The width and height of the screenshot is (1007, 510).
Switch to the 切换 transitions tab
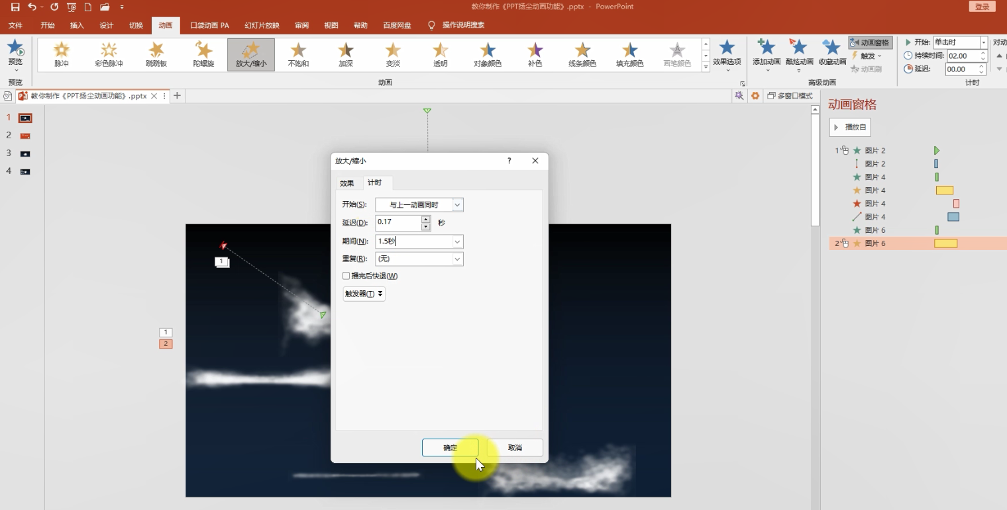[x=136, y=25]
